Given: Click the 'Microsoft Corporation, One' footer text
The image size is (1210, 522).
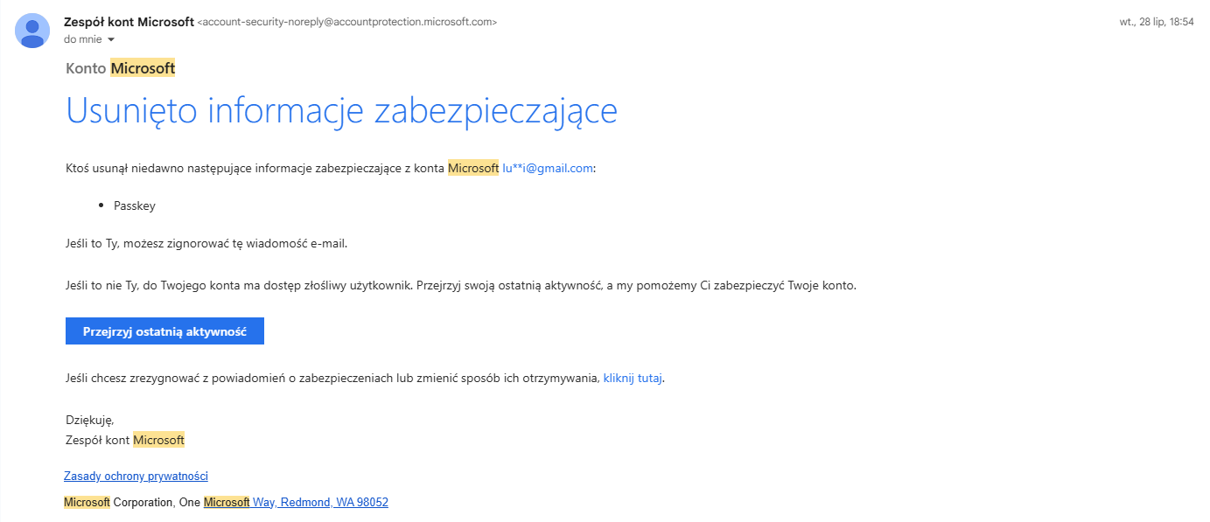Looking at the screenshot, I should (x=132, y=503).
